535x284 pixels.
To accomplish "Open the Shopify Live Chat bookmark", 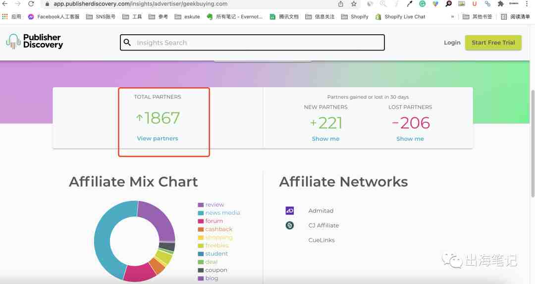I will click(400, 16).
